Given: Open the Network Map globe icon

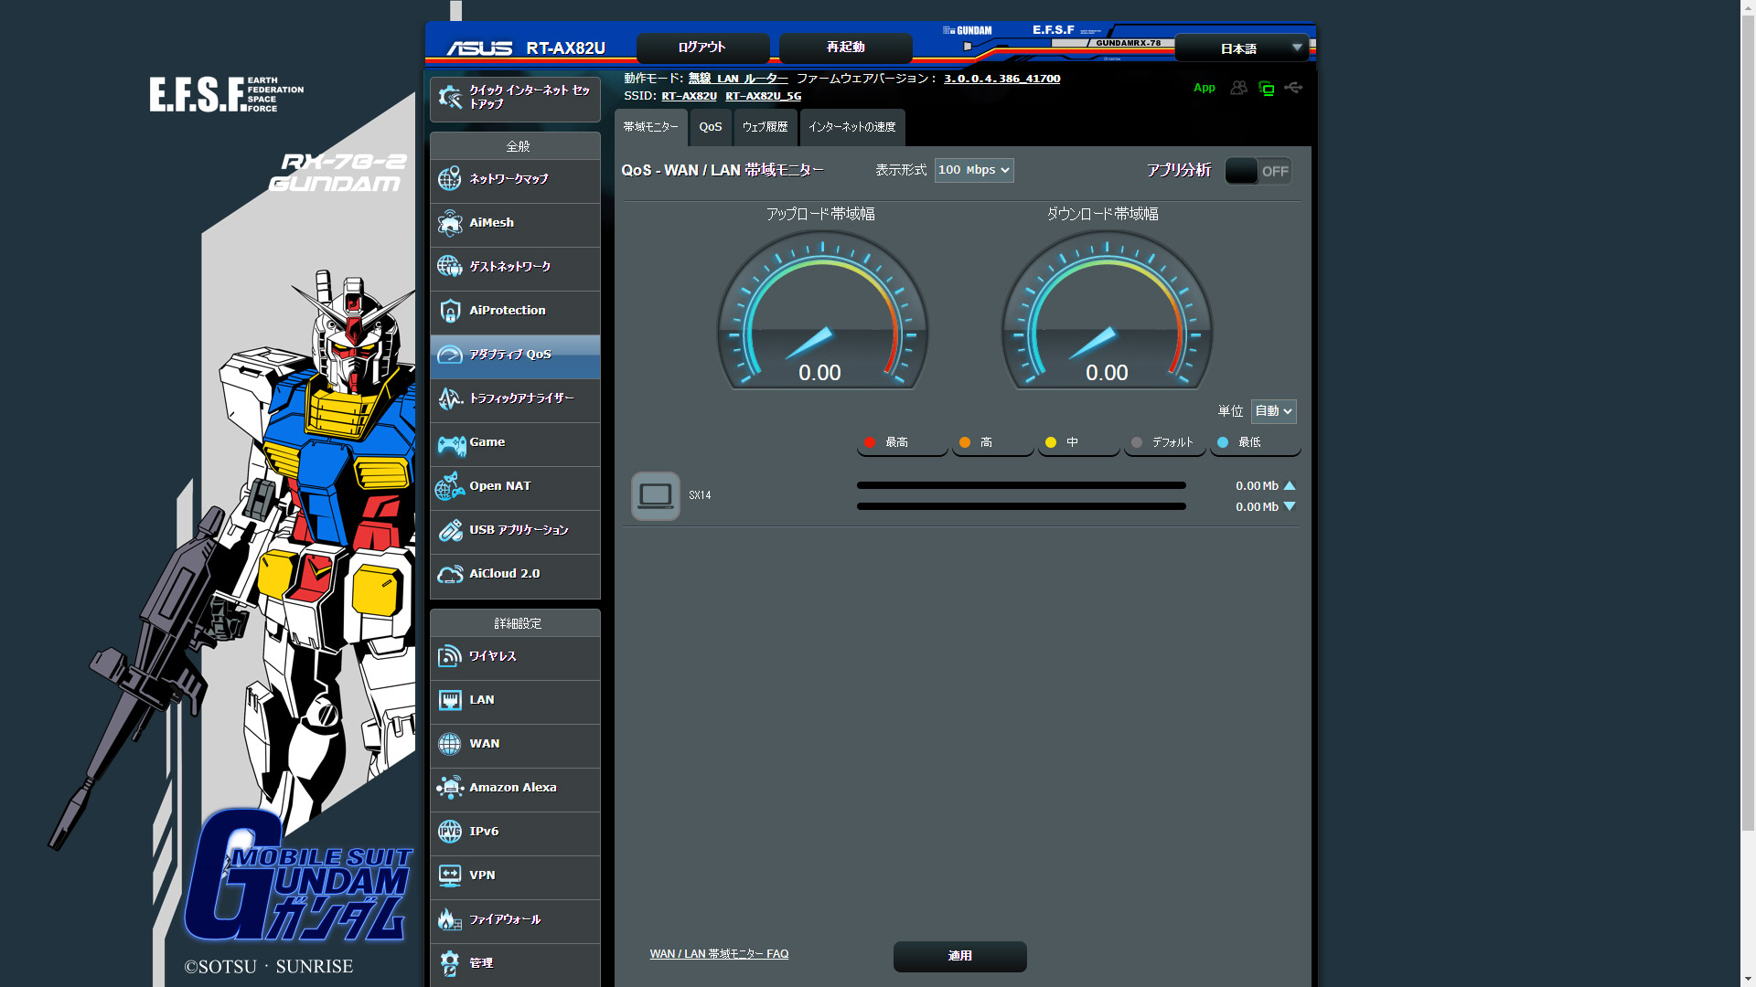Looking at the screenshot, I should (449, 179).
